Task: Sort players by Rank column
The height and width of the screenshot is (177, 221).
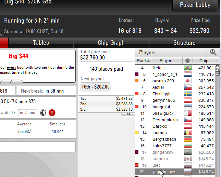Action: click(x=143, y=61)
